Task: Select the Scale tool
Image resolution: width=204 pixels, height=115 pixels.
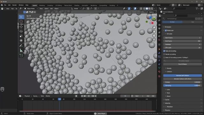Action: (x=21, y=36)
